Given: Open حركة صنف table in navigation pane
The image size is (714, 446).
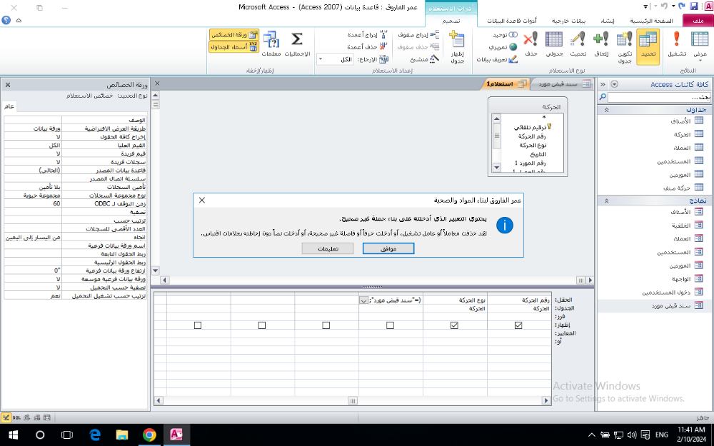Looking at the screenshot, I should [x=683, y=188].
